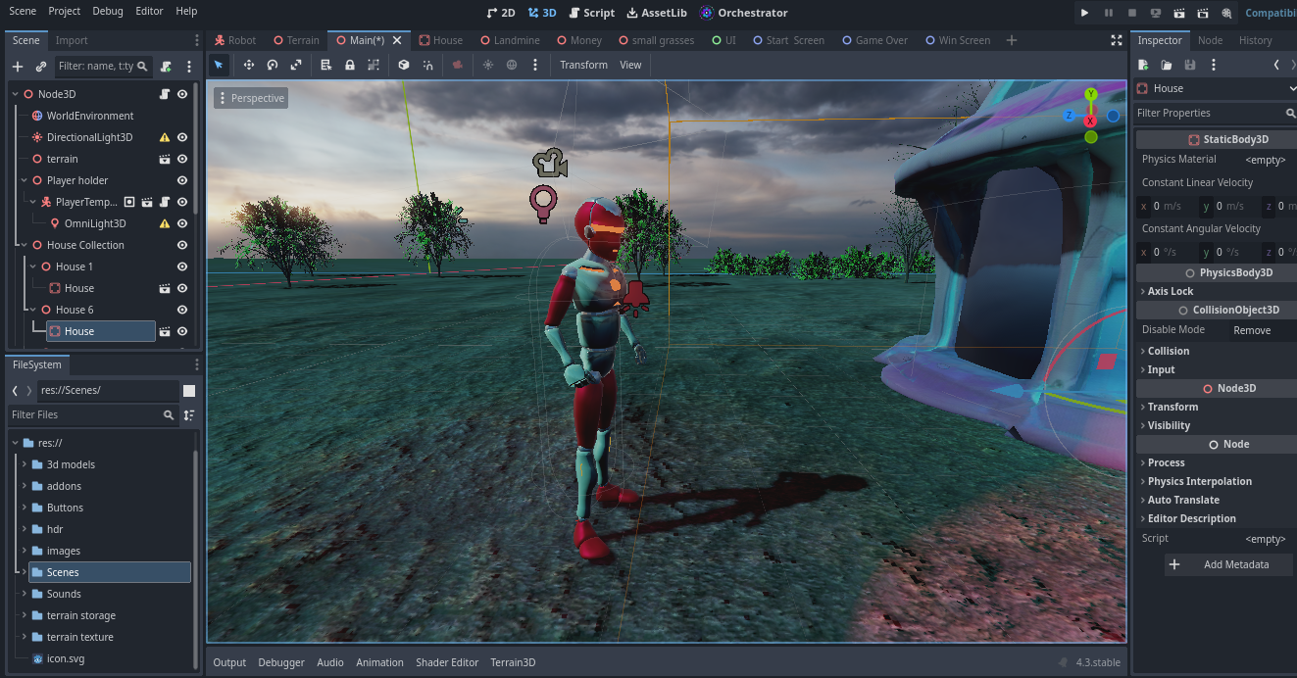Click the Add Metadata button in the Inspector
1297x678 pixels.
(1227, 564)
